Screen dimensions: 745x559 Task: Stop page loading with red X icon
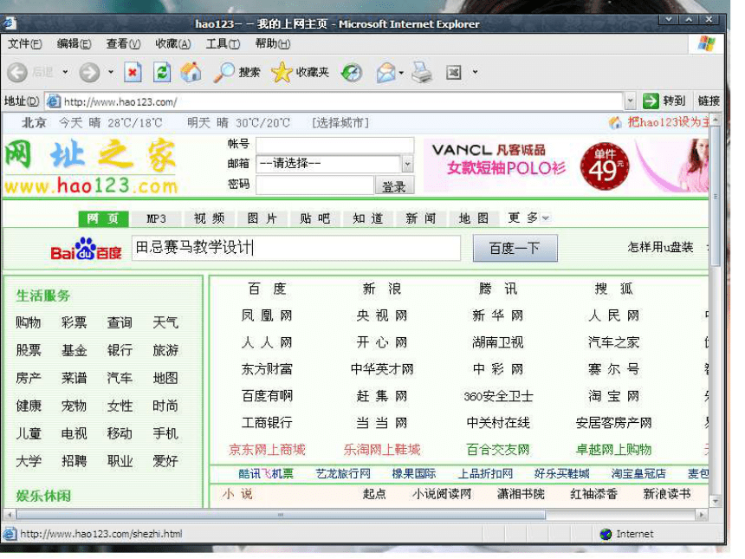[x=133, y=72]
